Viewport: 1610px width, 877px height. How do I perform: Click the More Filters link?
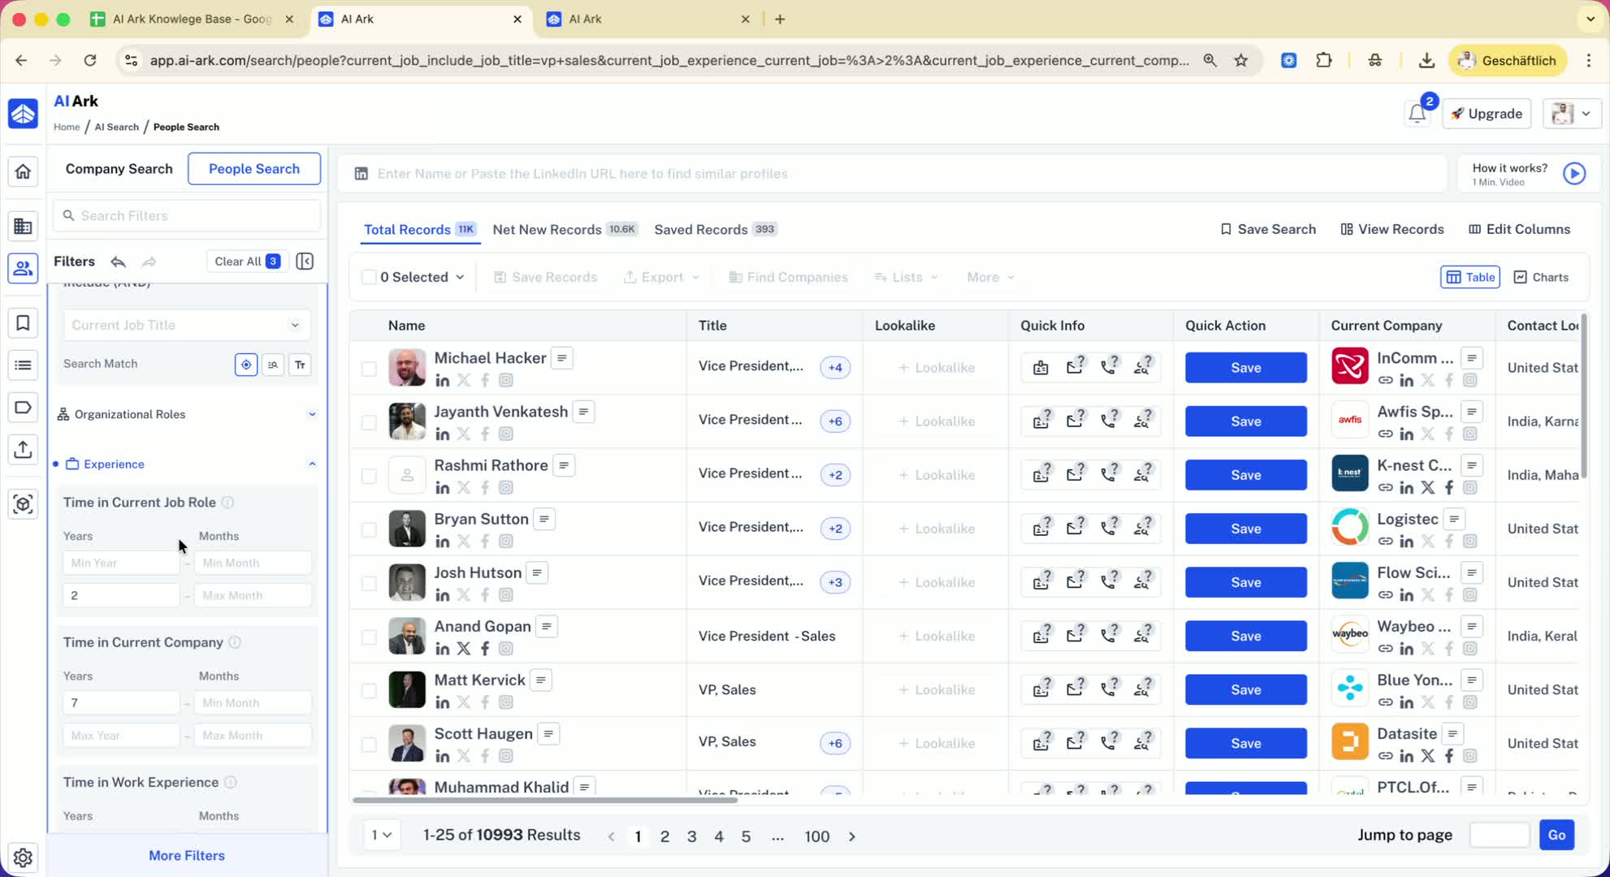tap(187, 855)
